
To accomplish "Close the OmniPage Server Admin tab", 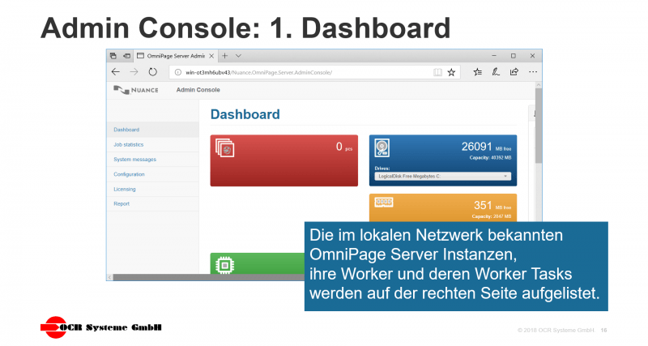I will click(211, 56).
